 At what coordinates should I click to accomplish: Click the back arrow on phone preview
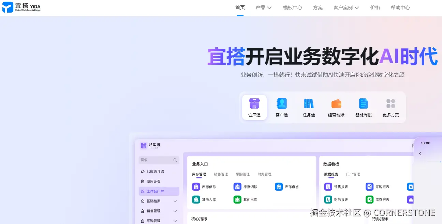point(420,154)
